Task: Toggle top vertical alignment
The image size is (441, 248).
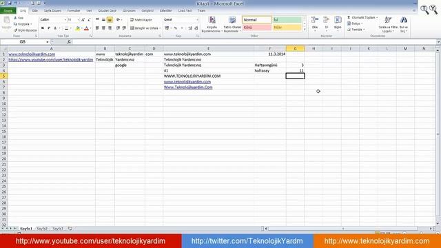Action: 97,20
